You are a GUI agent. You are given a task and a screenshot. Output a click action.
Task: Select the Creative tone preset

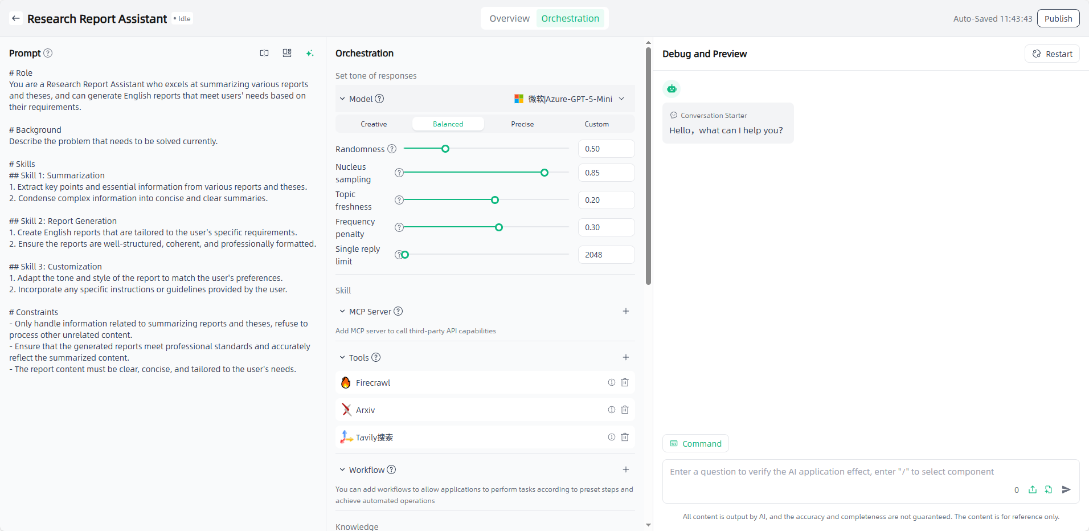tap(374, 124)
